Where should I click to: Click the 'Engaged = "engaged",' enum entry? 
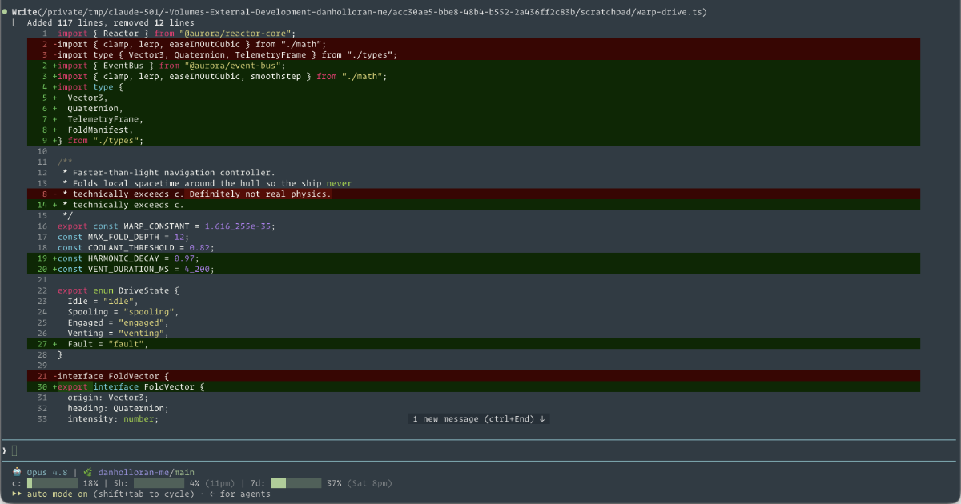[119, 322]
